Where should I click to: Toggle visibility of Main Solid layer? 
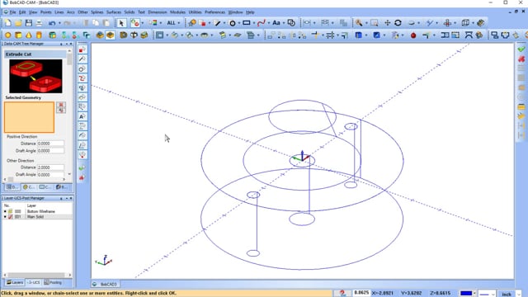(5, 217)
